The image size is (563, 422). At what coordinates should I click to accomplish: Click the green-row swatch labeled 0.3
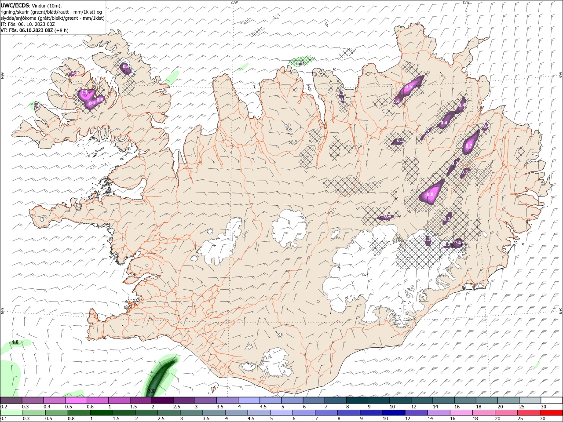(x=34, y=413)
